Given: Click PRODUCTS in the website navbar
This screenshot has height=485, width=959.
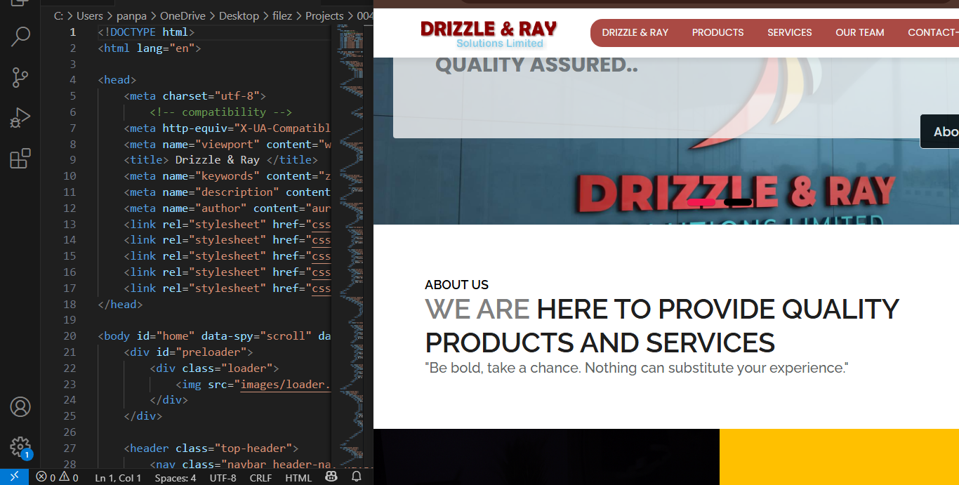Looking at the screenshot, I should pyautogui.click(x=717, y=32).
